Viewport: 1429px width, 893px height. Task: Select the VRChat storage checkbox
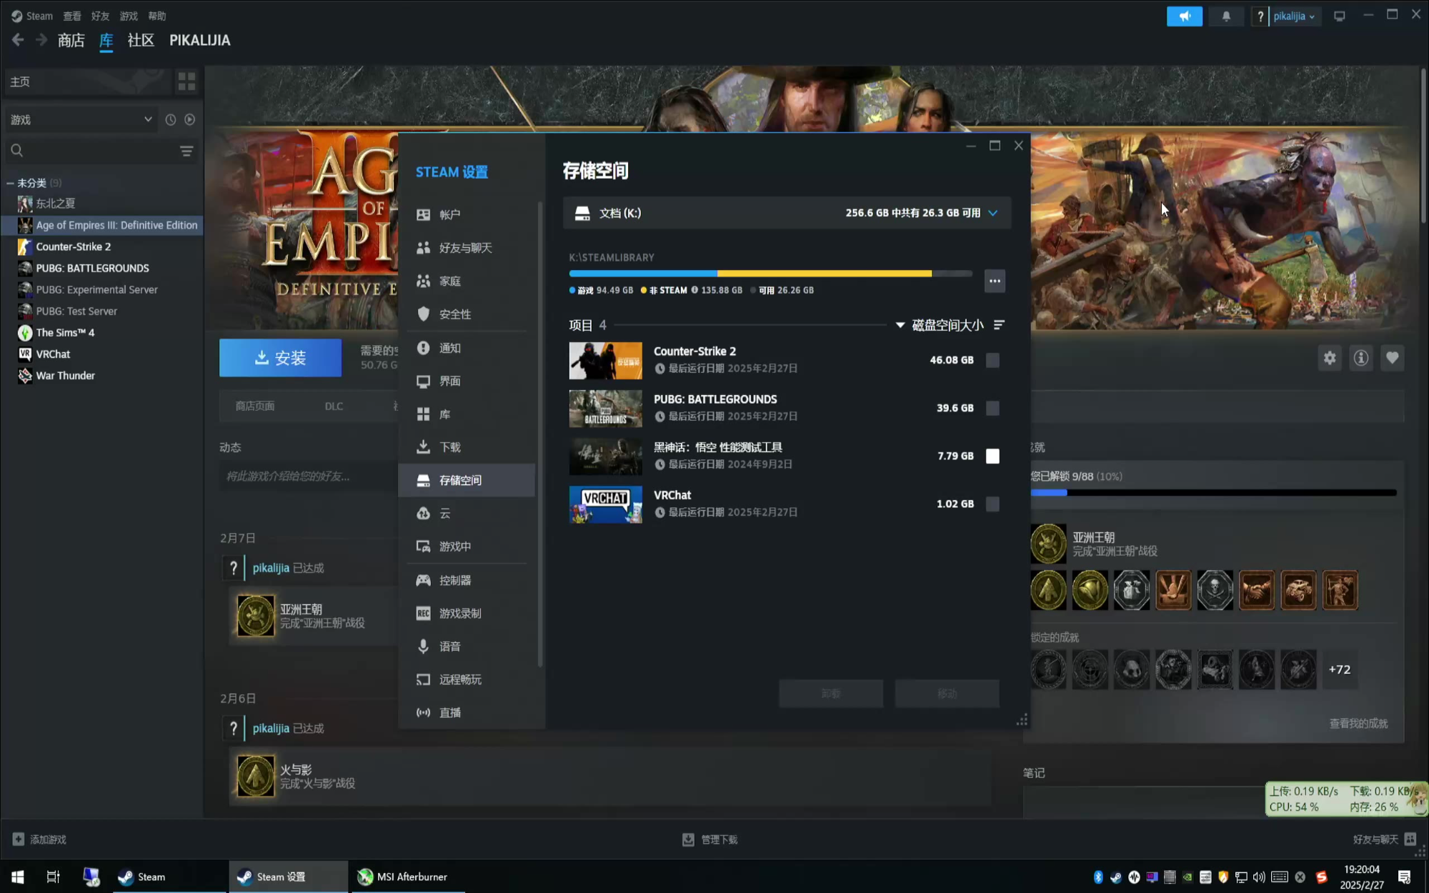[x=992, y=504]
